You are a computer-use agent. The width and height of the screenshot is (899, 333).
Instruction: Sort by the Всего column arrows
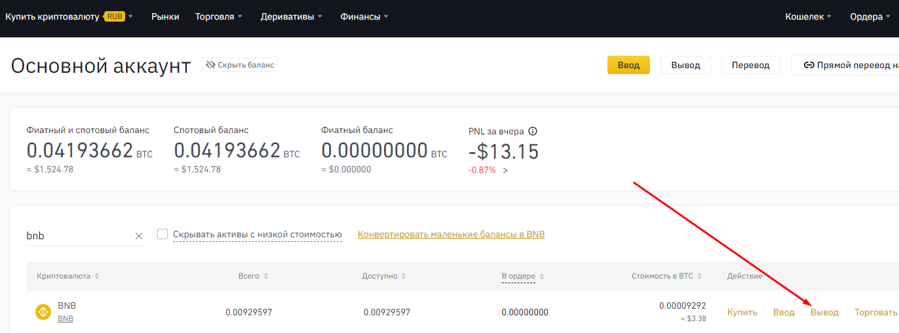265,276
